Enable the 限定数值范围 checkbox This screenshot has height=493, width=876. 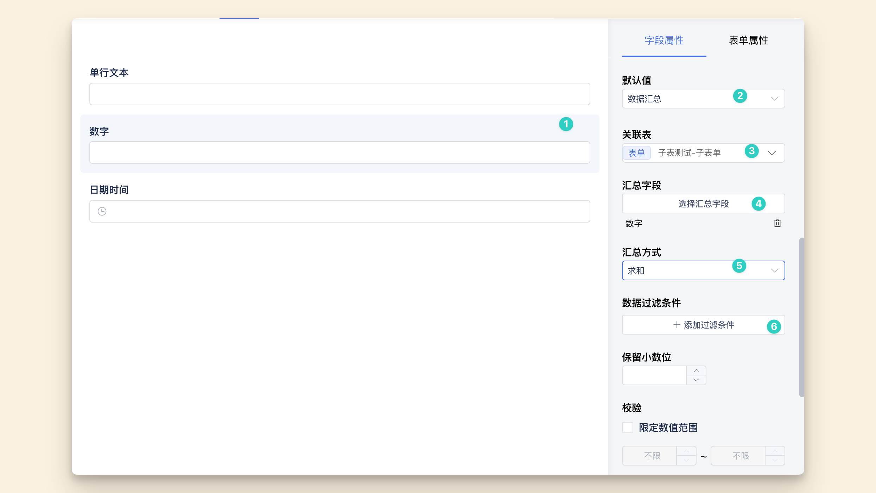click(x=627, y=427)
